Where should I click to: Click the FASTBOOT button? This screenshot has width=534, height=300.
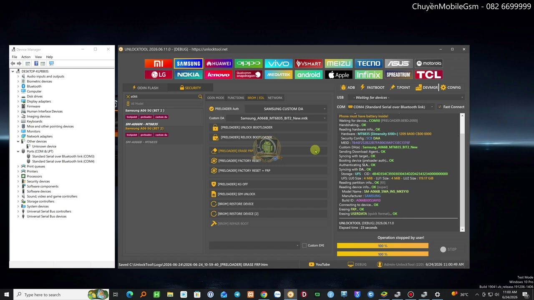pyautogui.click(x=372, y=87)
